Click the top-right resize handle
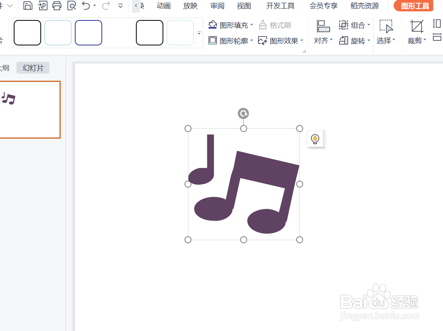443x331 pixels. (x=300, y=128)
